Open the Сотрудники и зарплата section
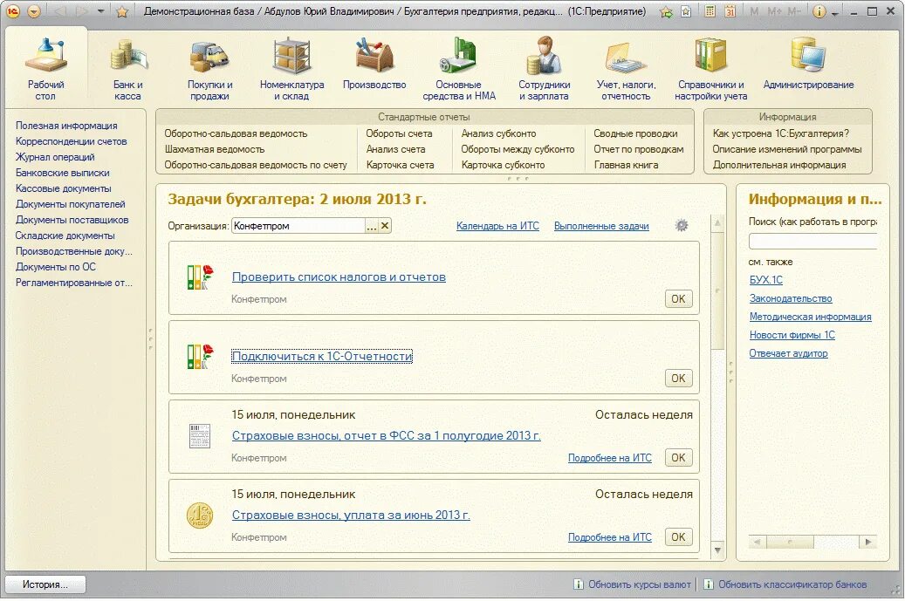 point(544,68)
